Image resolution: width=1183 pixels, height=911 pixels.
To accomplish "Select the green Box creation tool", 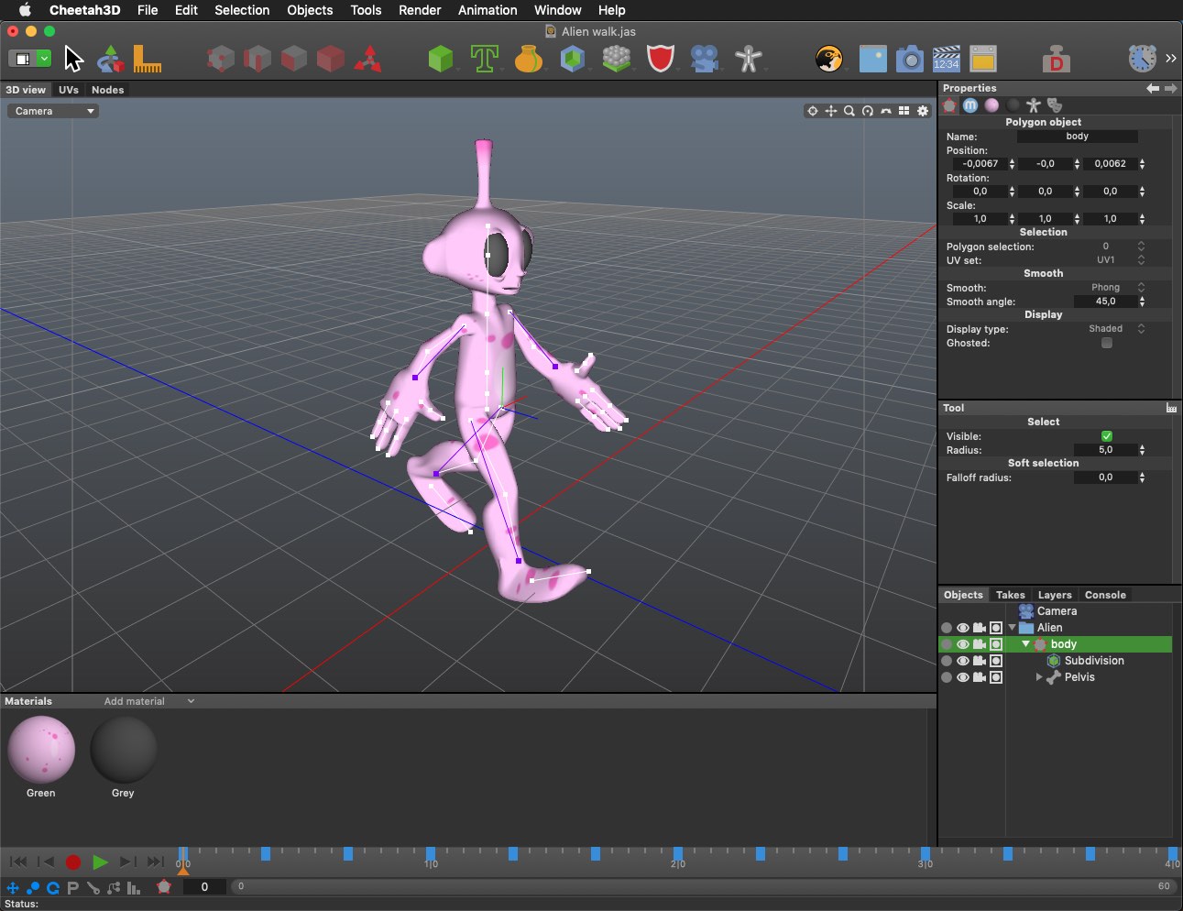I will tap(440, 58).
